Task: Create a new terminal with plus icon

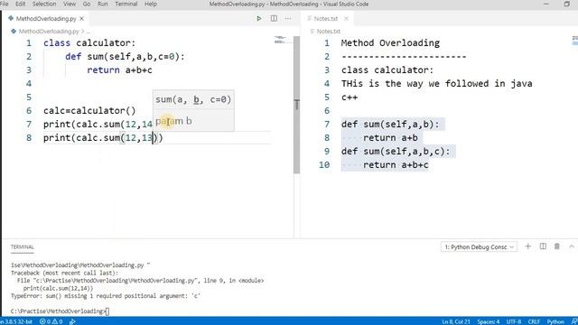Action: pyautogui.click(x=527, y=246)
